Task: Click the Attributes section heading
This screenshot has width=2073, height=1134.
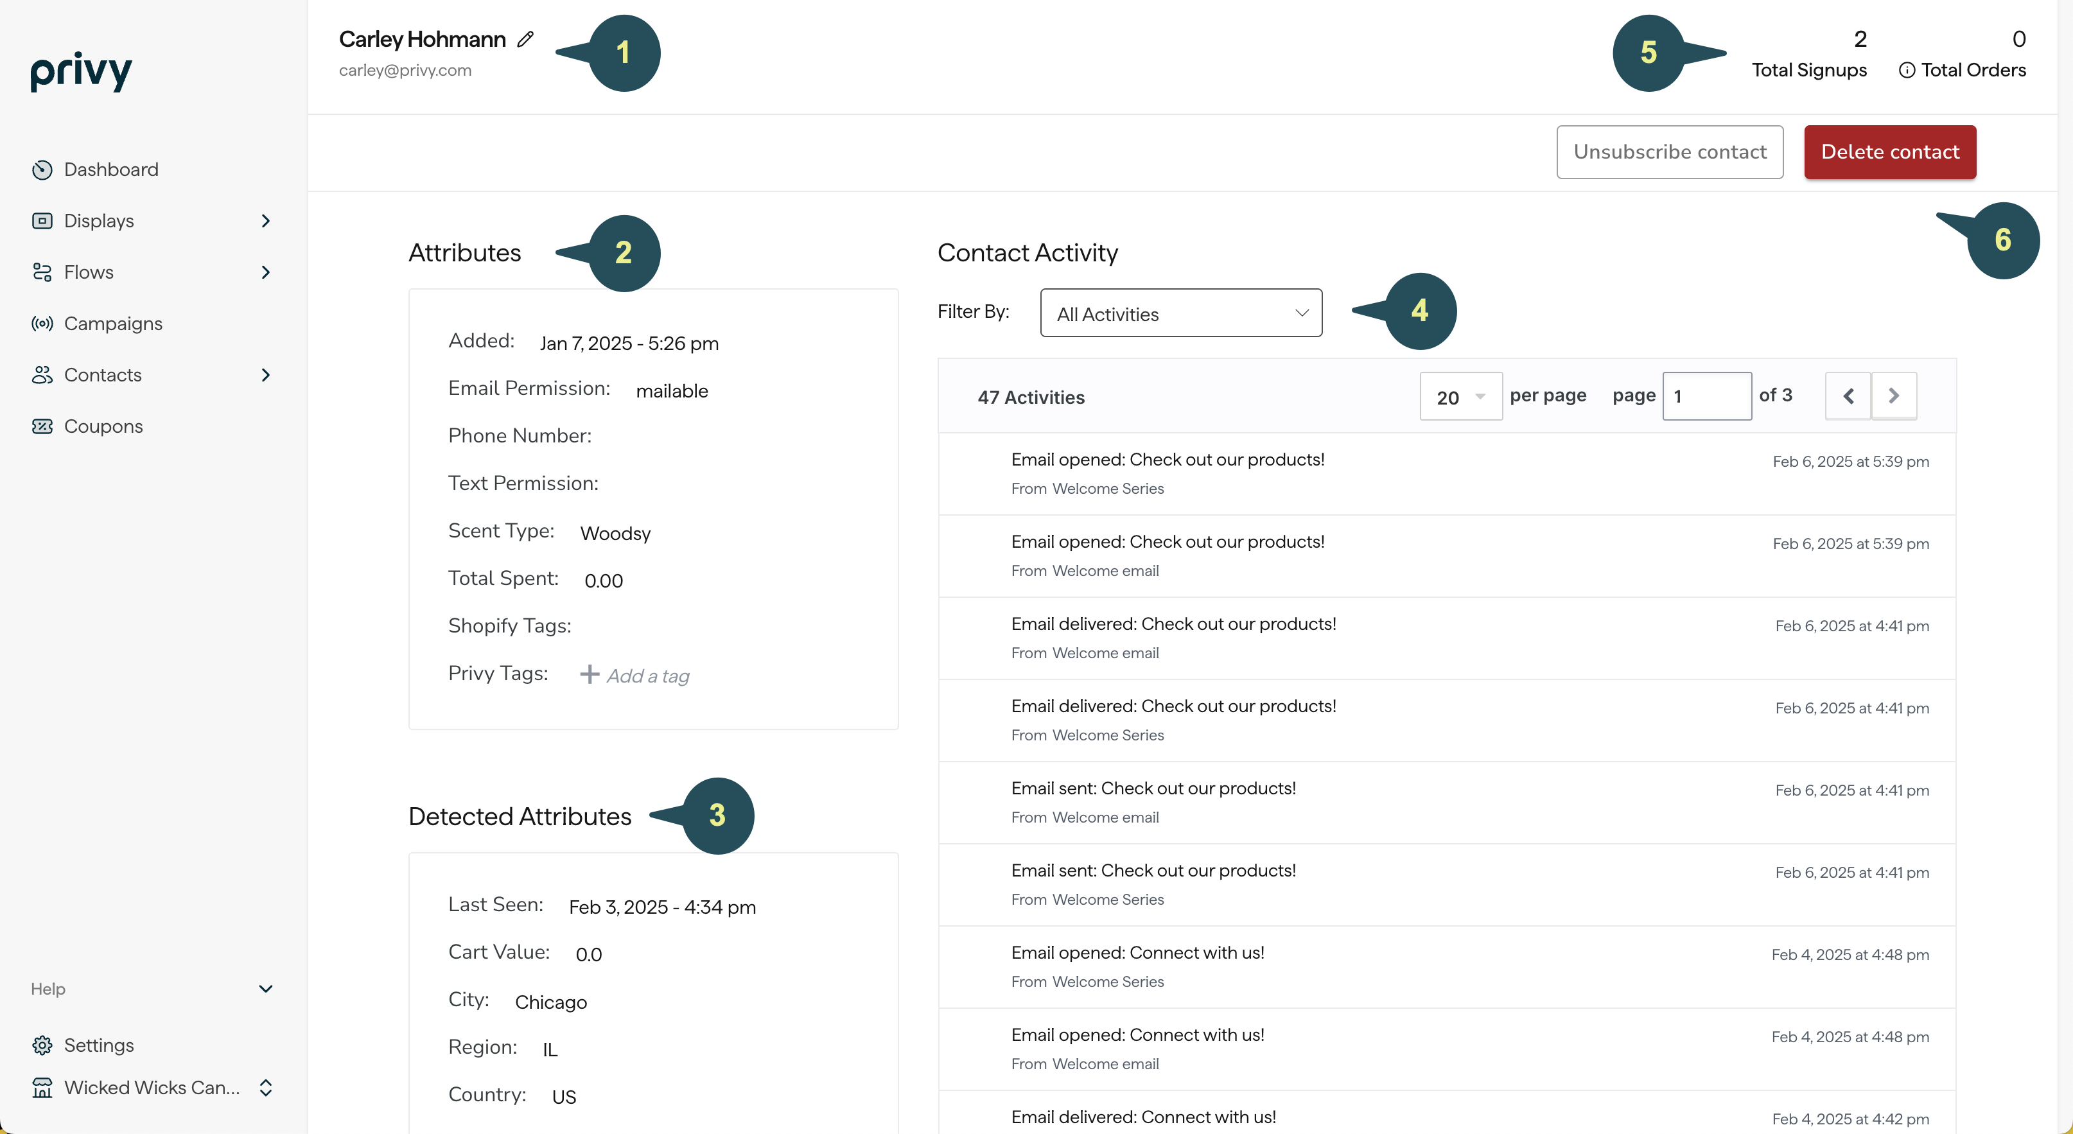Action: click(x=464, y=253)
